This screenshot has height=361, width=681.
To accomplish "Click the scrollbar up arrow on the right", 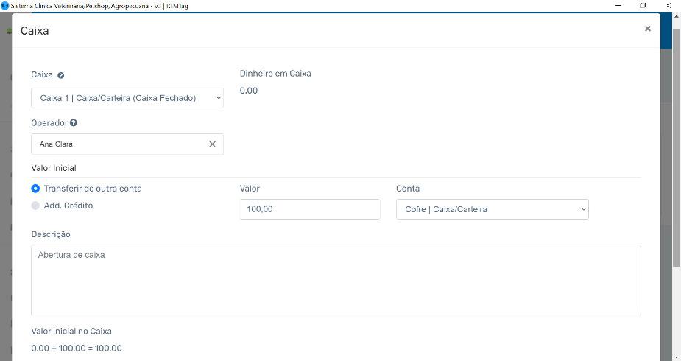I will [x=677, y=16].
